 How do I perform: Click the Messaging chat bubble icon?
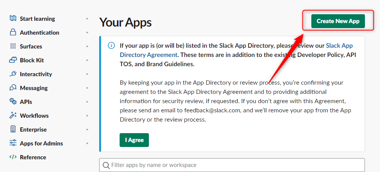(x=13, y=87)
